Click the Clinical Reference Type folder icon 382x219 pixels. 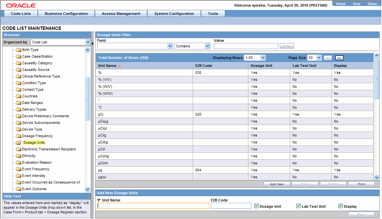(x=19, y=77)
